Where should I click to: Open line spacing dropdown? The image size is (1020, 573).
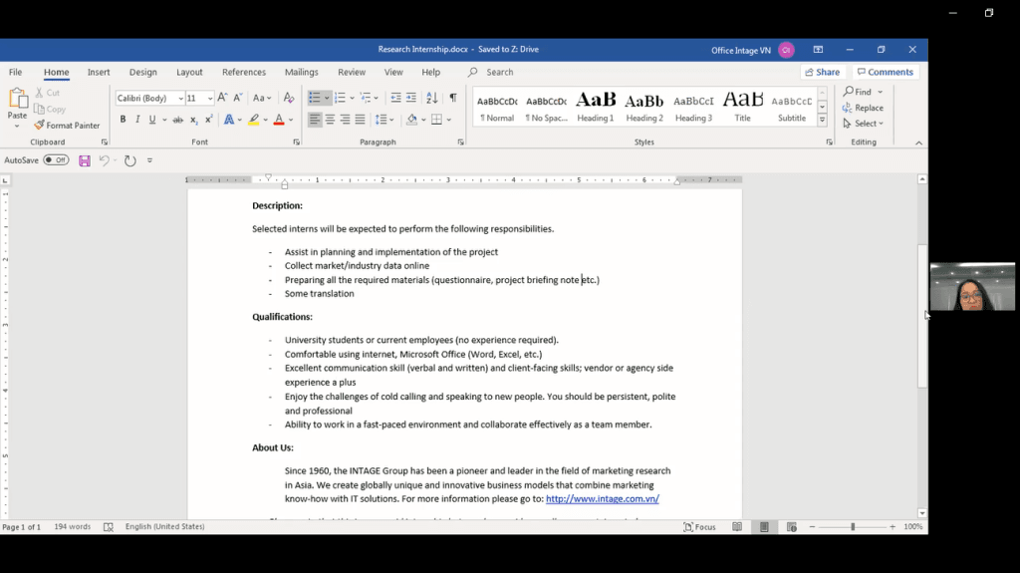coord(385,120)
